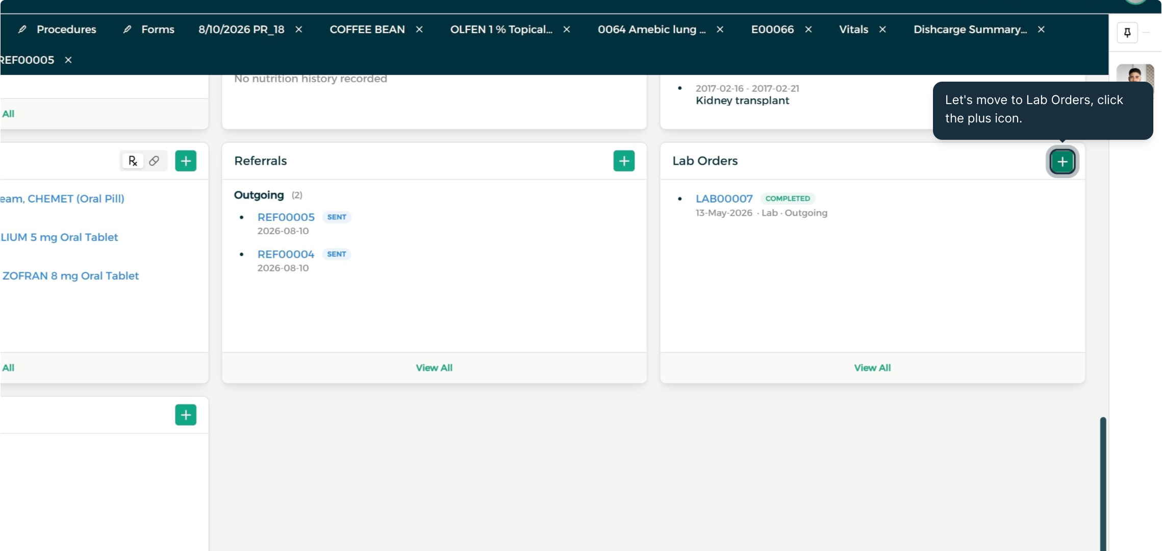Click View All under Referrals
Viewport: 1162px width, 551px height.
(434, 368)
